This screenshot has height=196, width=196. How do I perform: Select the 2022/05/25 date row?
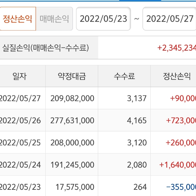(x=20, y=142)
